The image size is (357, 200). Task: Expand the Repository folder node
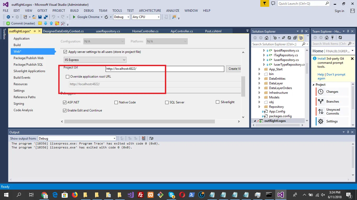coord(259,107)
